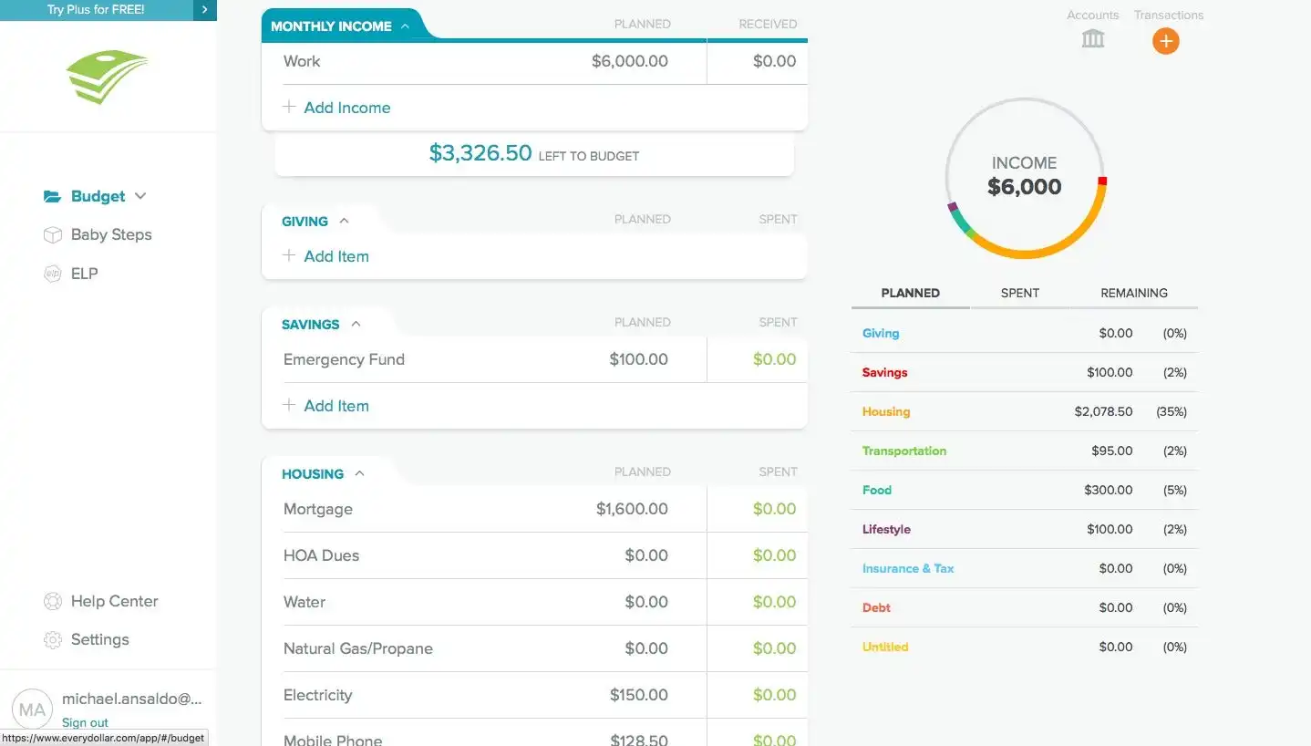Image resolution: width=1311 pixels, height=746 pixels.
Task: Switch to the Spent tab
Action: point(1019,293)
